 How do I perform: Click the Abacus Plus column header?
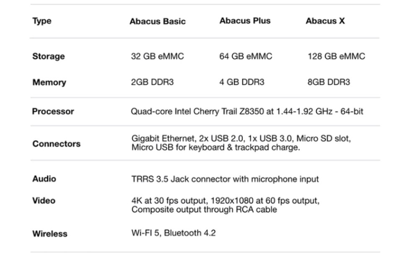pos(245,21)
